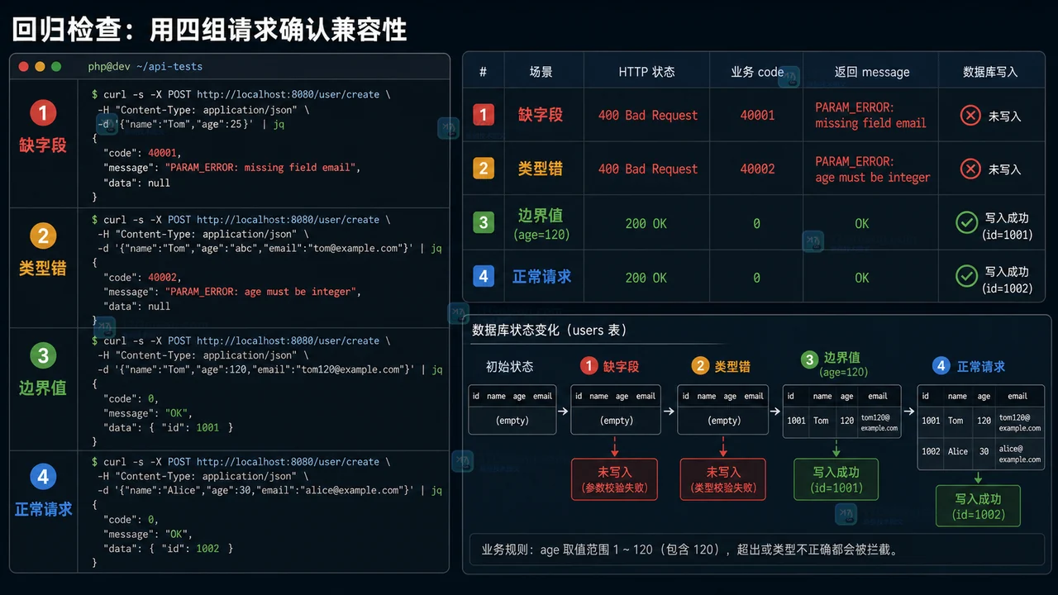This screenshot has height=595, width=1058.
Task: Click terminal line '"data": { "id": 1001 }'
Action: pyautogui.click(x=168, y=427)
